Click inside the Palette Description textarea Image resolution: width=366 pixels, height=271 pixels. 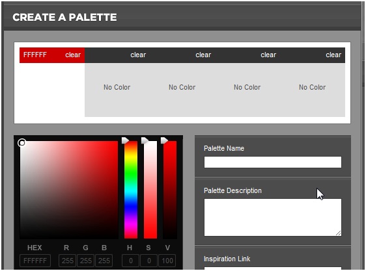pyautogui.click(x=273, y=217)
